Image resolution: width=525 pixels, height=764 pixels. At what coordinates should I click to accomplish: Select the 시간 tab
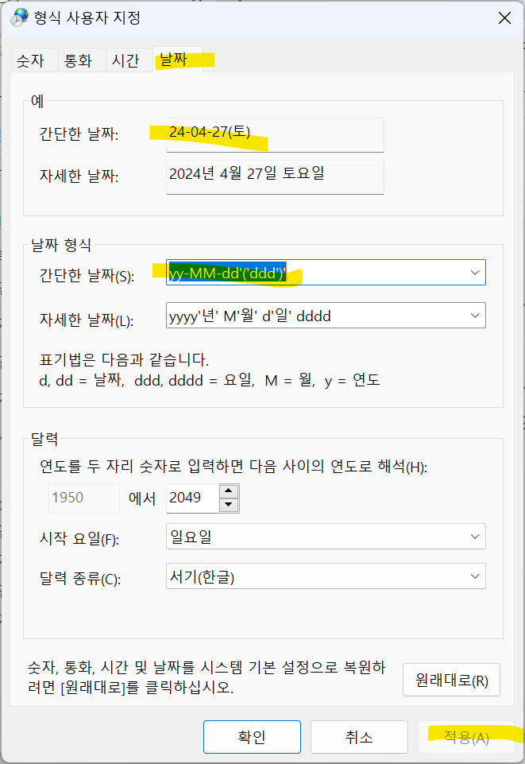click(x=129, y=60)
